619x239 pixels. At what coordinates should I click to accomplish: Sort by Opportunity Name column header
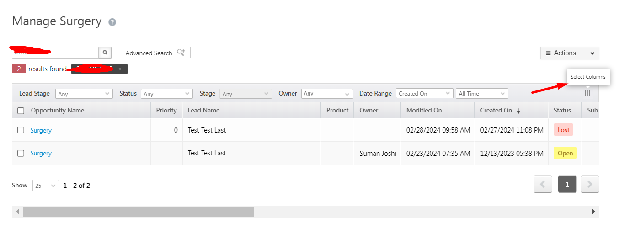[x=58, y=110]
